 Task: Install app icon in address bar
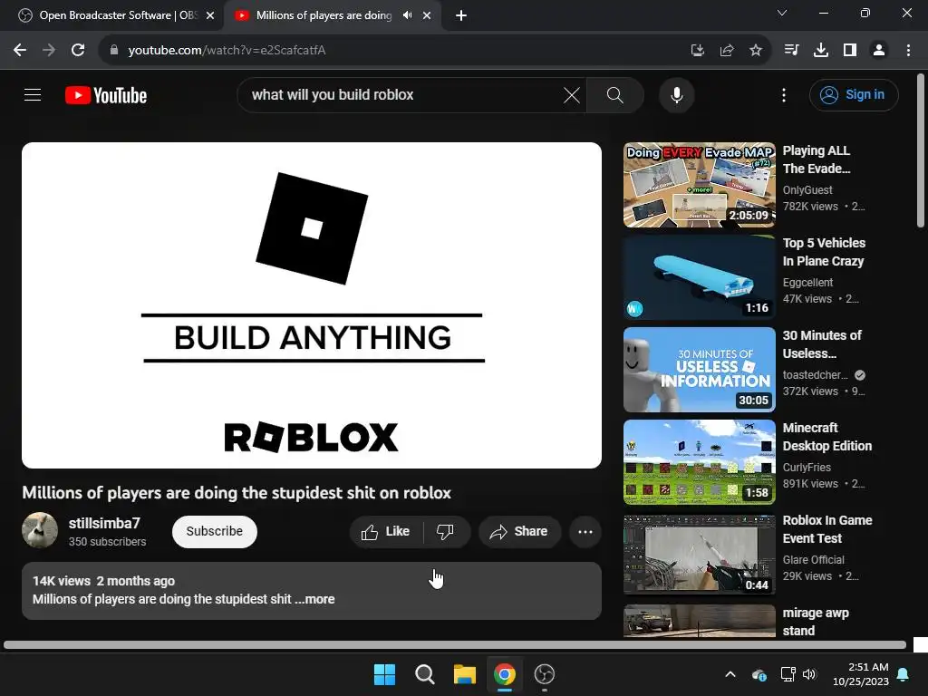pos(698,51)
